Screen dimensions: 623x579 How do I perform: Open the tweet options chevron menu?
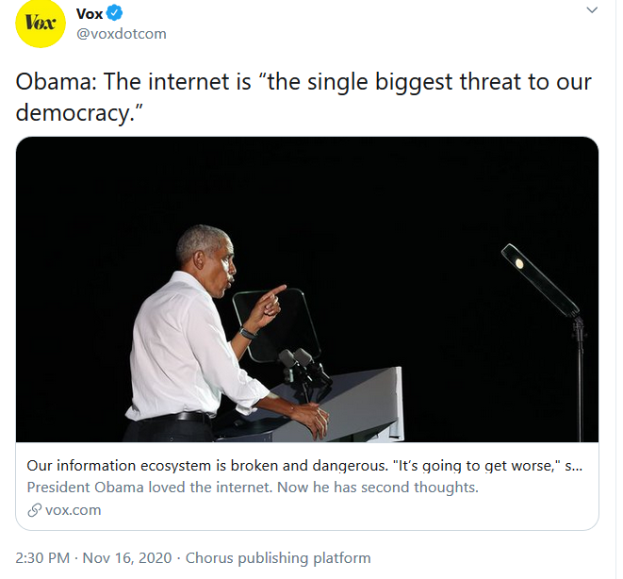tap(592, 10)
